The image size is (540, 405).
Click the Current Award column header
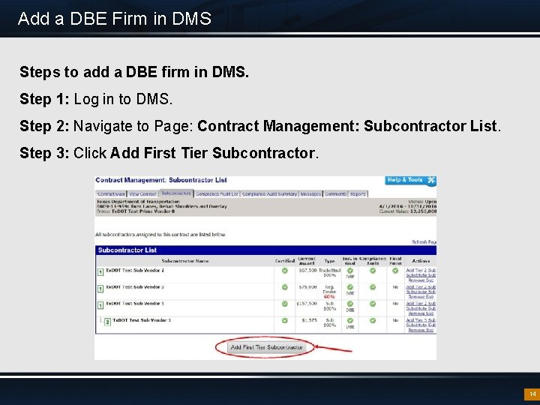tap(307, 261)
